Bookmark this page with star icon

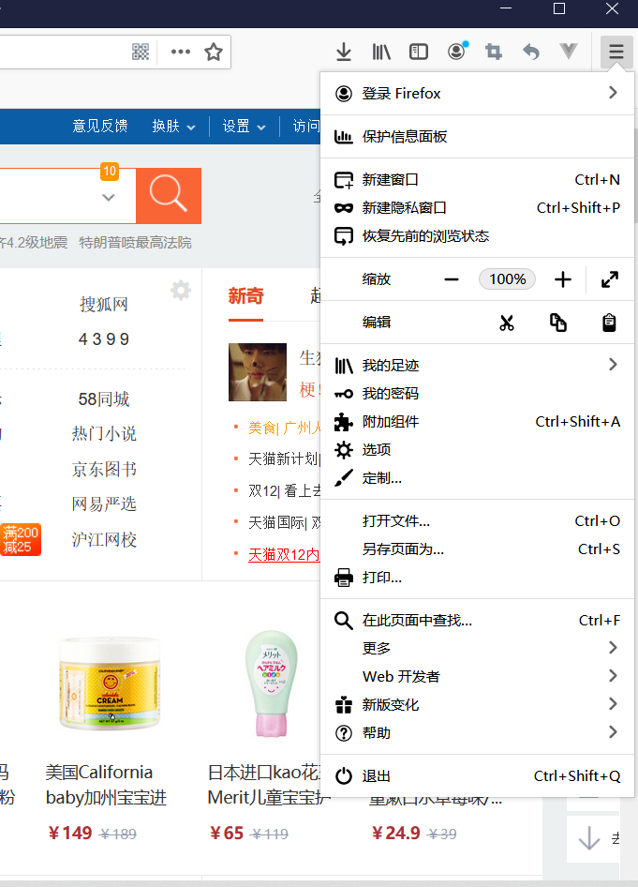(214, 52)
